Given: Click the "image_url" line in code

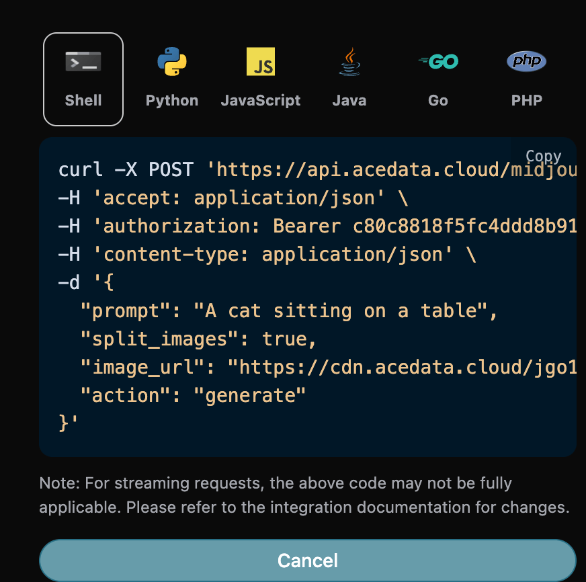Looking at the screenshot, I should [x=328, y=368].
